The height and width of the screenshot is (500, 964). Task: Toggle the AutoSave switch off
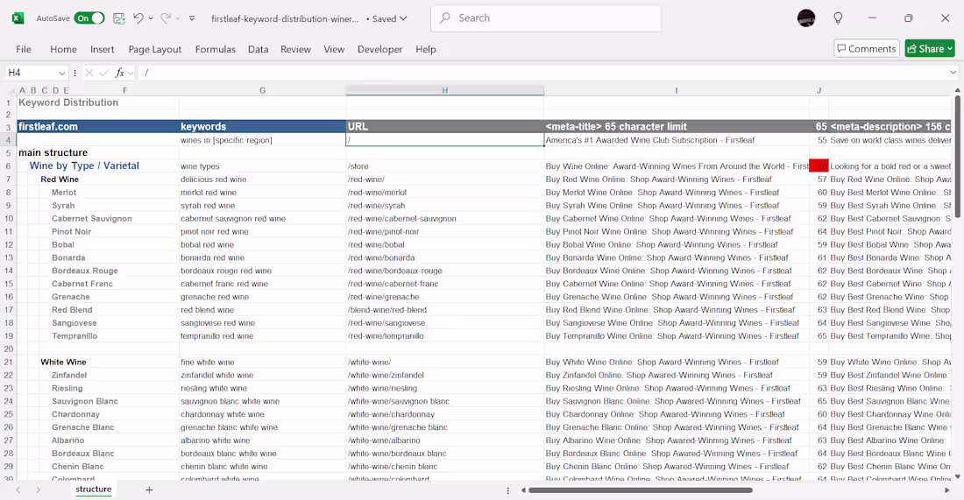tap(89, 18)
